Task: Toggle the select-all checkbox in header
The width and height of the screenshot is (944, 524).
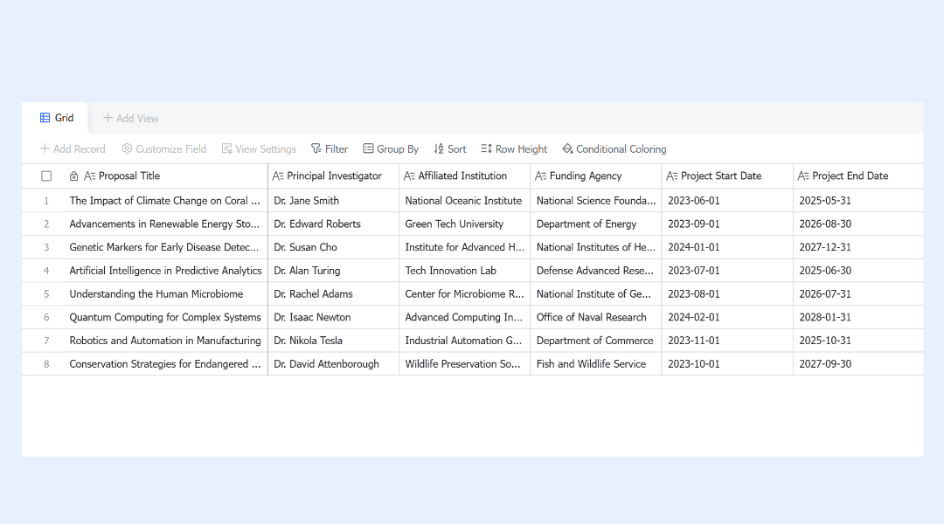Action: point(46,176)
